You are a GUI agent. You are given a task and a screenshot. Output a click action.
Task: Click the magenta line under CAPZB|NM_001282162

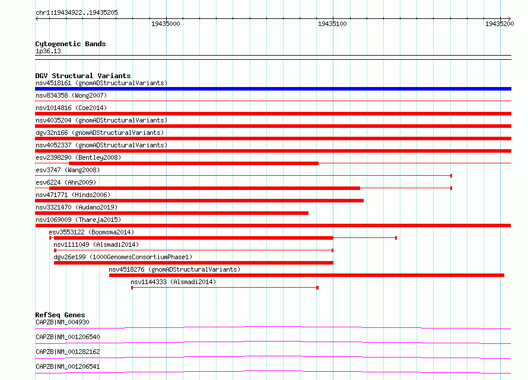pyautogui.click(x=273, y=357)
